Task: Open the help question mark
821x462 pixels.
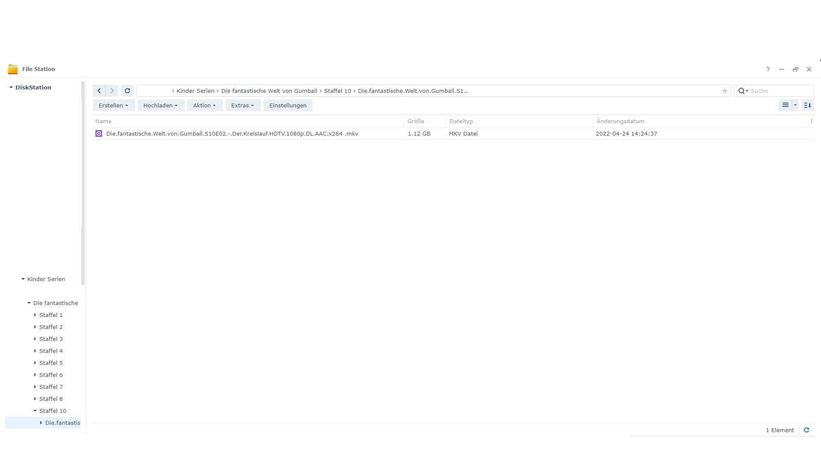Action: pyautogui.click(x=768, y=69)
